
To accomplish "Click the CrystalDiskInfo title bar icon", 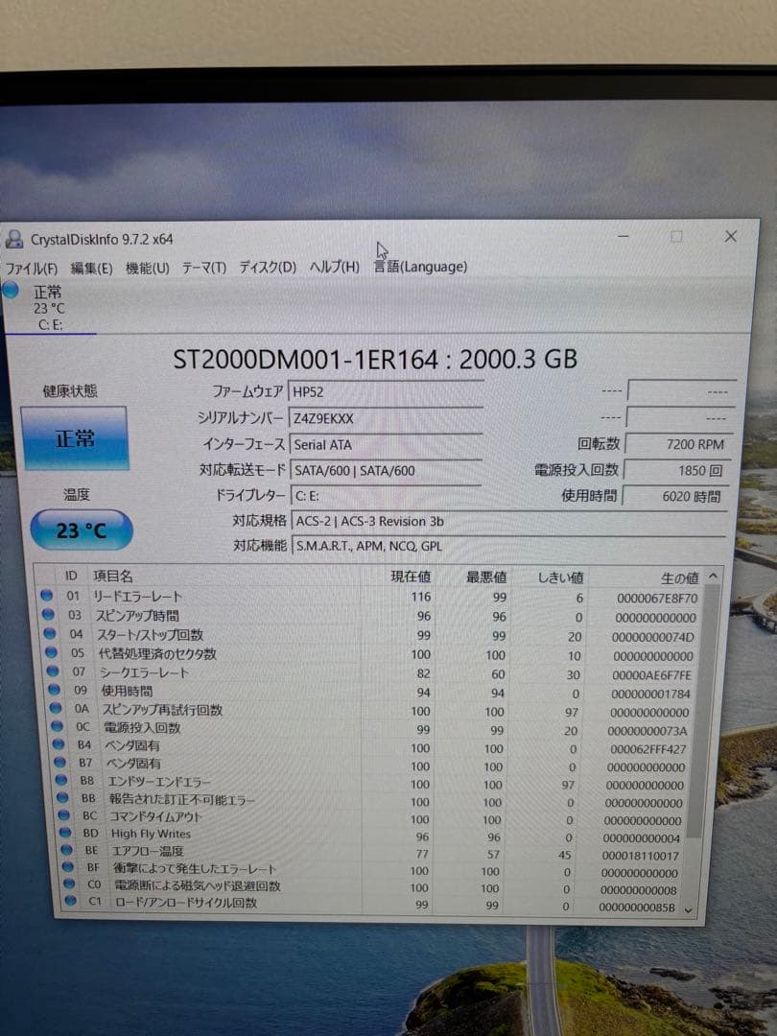I will [x=13, y=237].
